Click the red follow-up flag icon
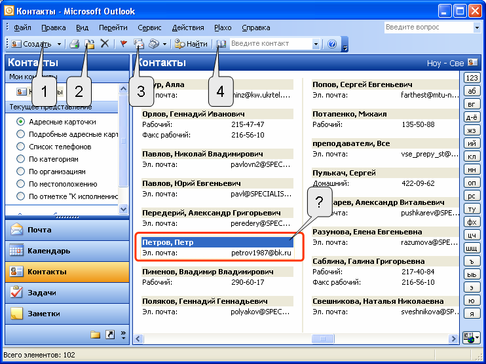Viewport: 486px width, 364px height. click(123, 44)
